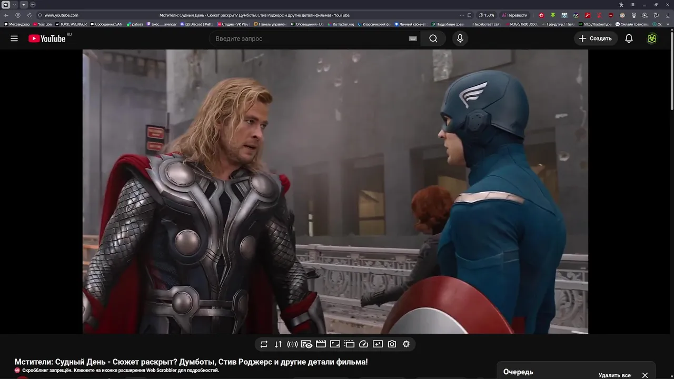The height and width of the screenshot is (379, 674).
Task: Open the 'YouTube' bookmark
Action: 43,24
